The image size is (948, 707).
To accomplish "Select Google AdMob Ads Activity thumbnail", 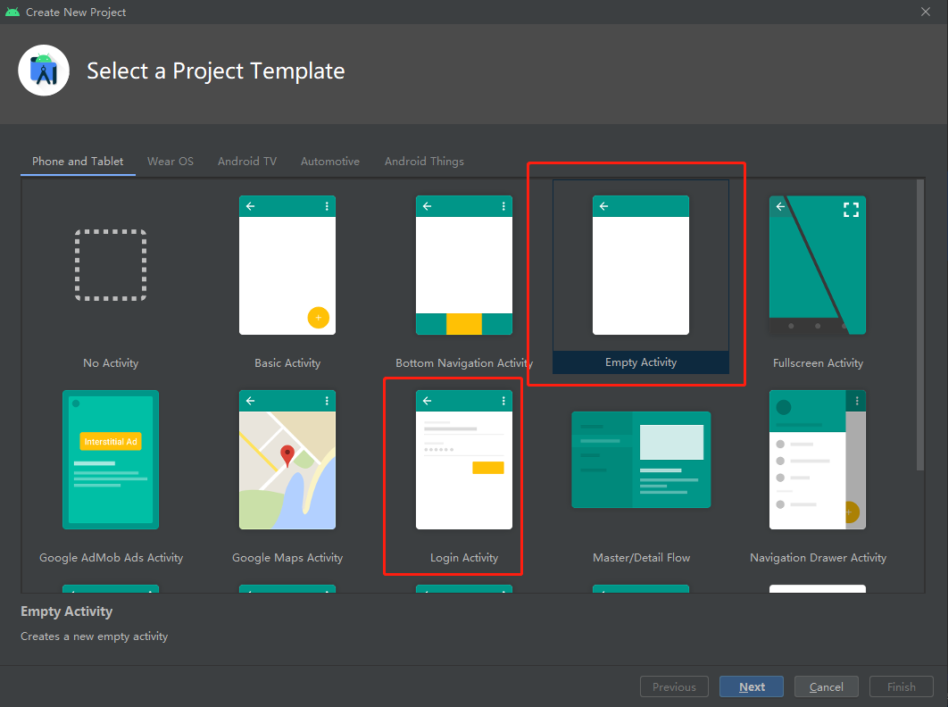I will (111, 460).
